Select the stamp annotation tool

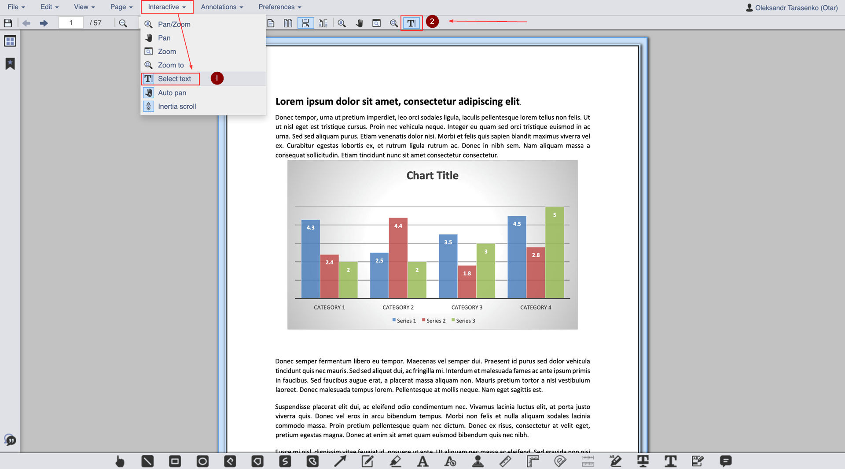click(478, 461)
